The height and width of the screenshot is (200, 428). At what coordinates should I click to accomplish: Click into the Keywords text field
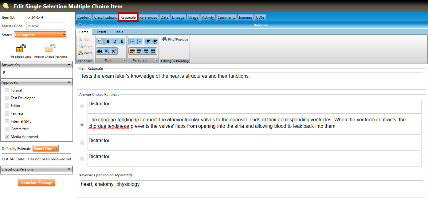pyautogui.click(x=252, y=187)
